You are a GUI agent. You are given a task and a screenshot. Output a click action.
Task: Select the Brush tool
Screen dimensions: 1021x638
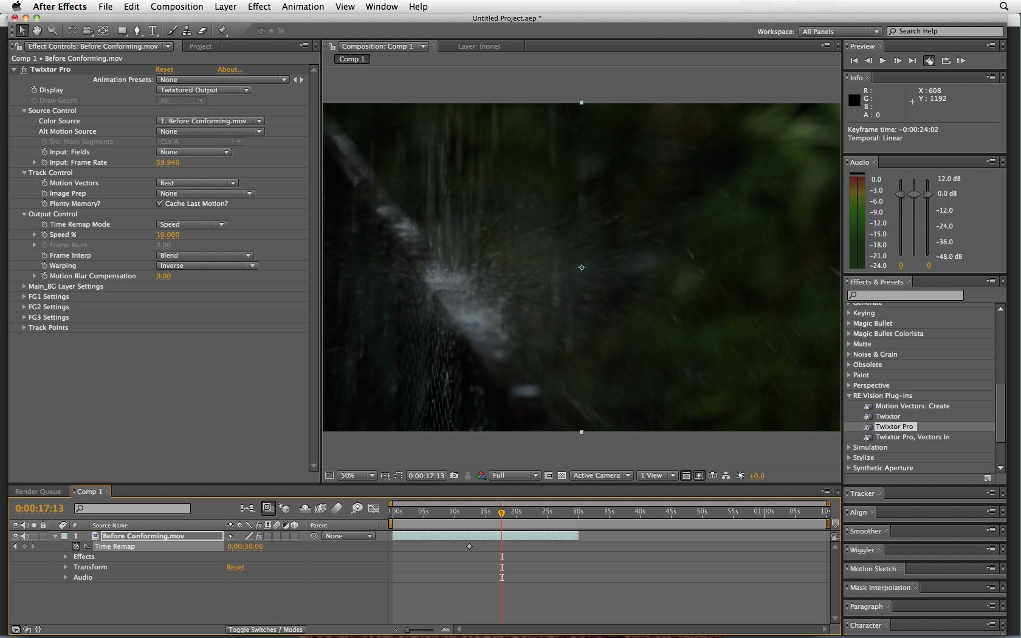173,30
